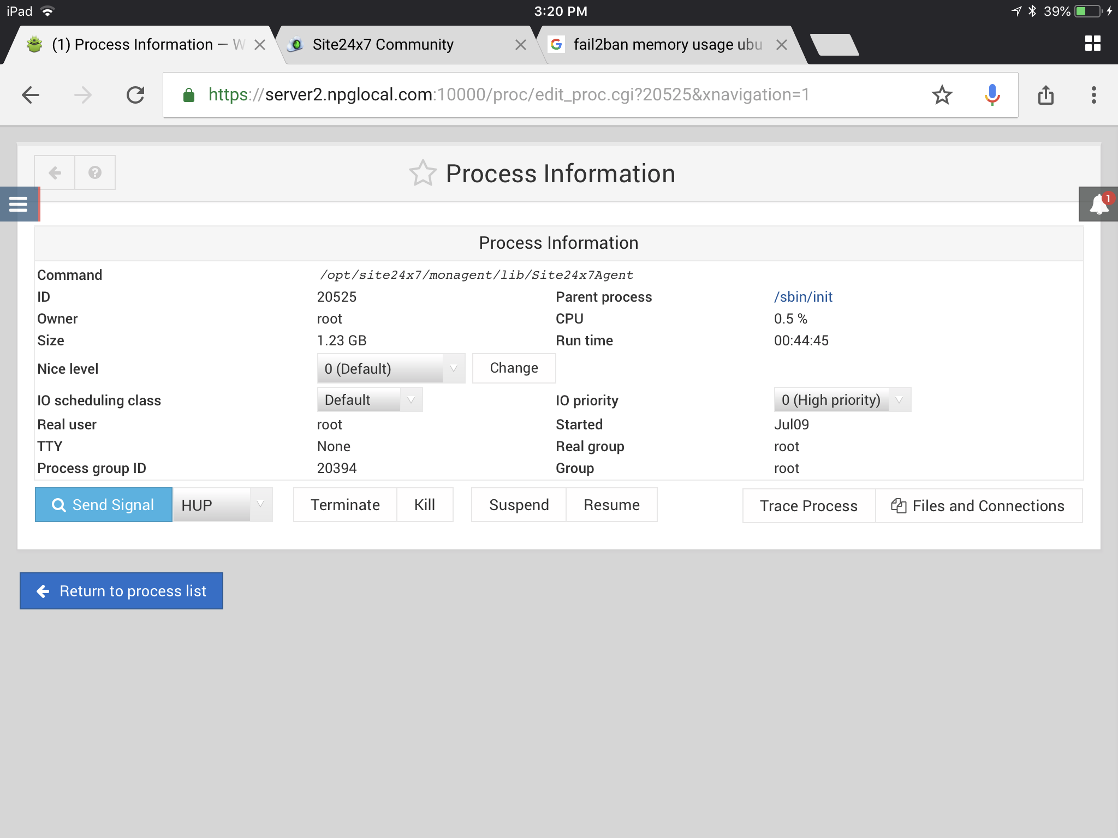The width and height of the screenshot is (1118, 838).
Task: Bookmark page with star icon in address bar
Action: (x=942, y=95)
